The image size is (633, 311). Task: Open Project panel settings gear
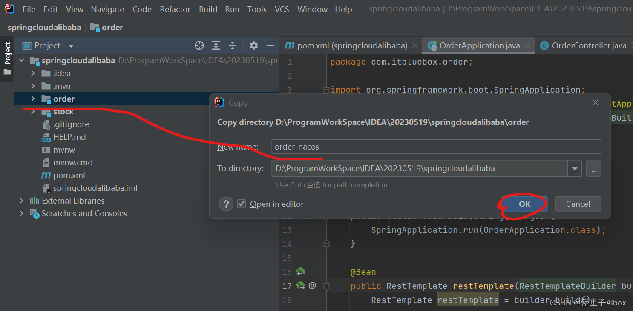pyautogui.click(x=254, y=45)
